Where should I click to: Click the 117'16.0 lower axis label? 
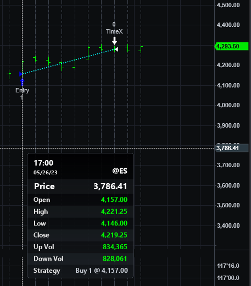pyautogui.click(x=228, y=266)
